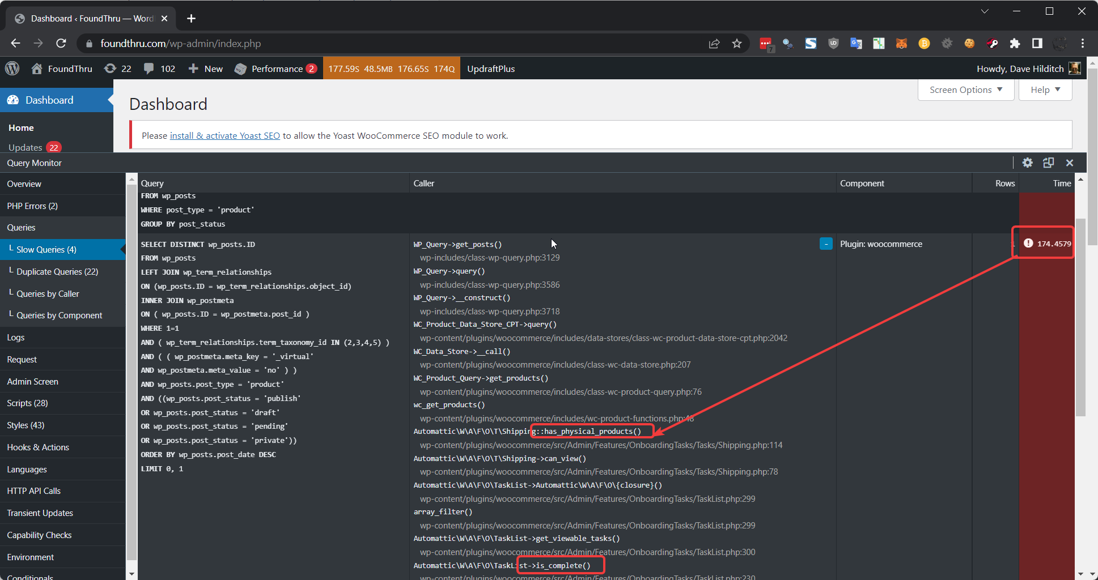
Task: Open the Request panel
Action: pos(62,359)
